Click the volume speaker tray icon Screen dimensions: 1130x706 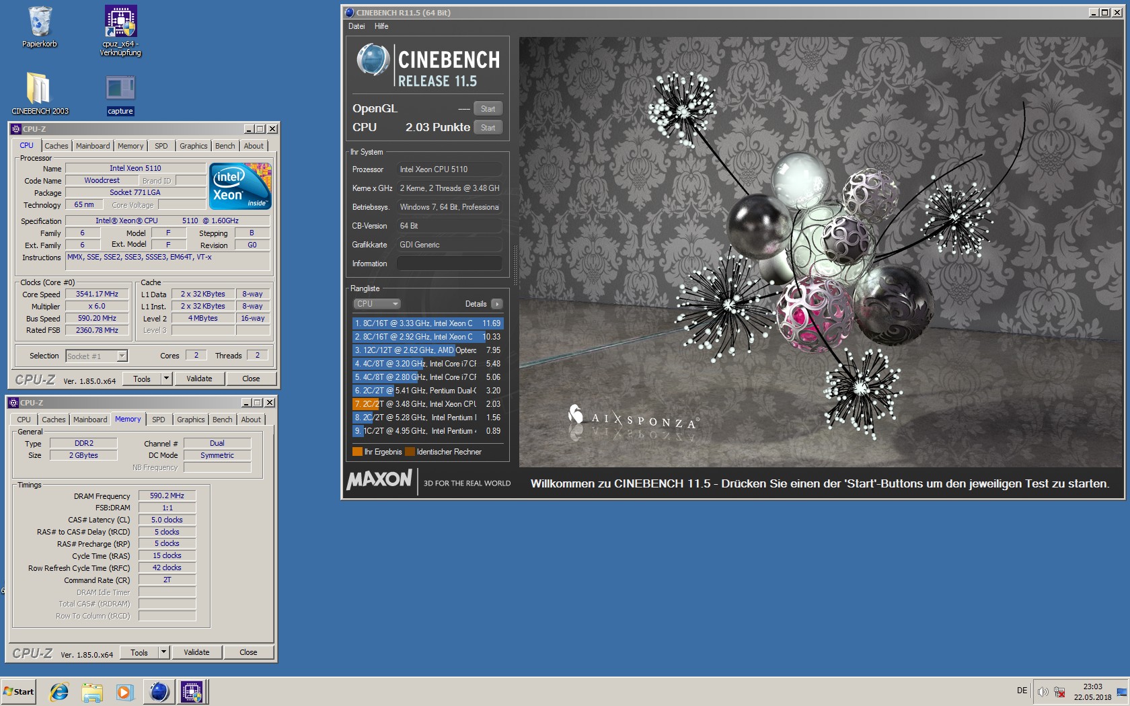pyautogui.click(x=1043, y=691)
